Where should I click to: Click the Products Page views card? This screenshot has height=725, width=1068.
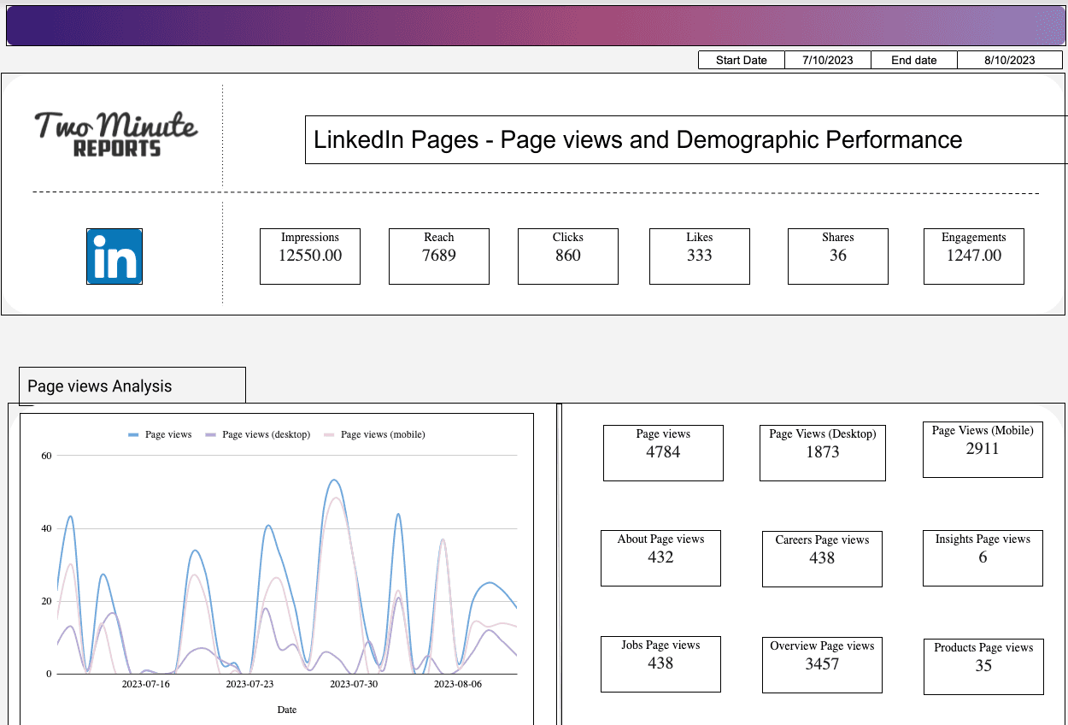tap(983, 667)
